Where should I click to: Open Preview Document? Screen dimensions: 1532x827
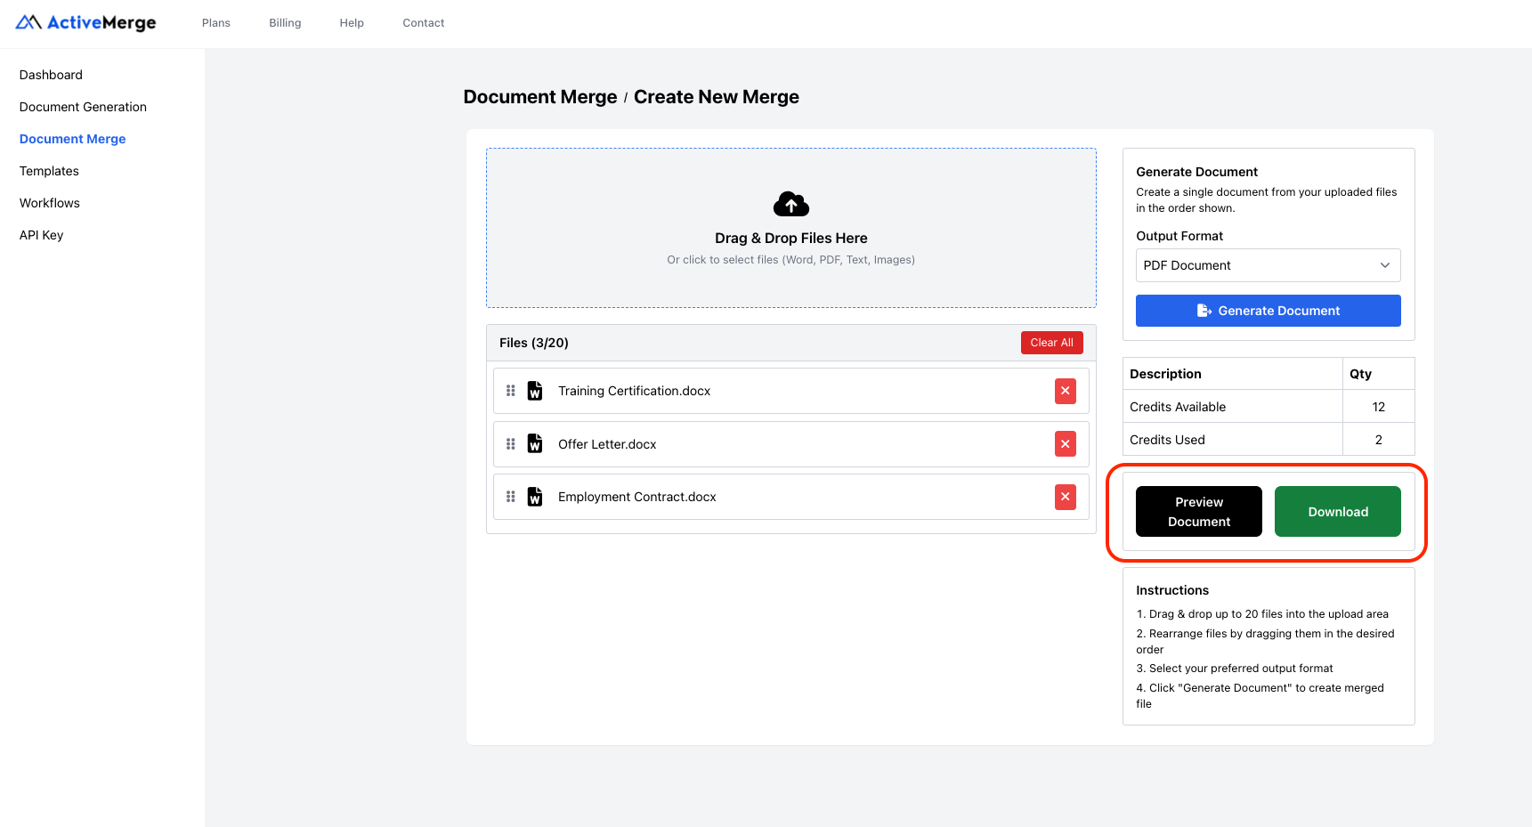(1198, 511)
